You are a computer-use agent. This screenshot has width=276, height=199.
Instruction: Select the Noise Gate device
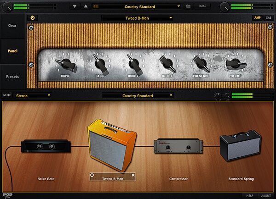click(46, 146)
